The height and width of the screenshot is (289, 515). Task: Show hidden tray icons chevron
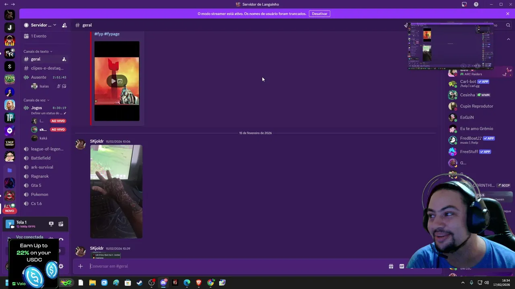(x=463, y=283)
